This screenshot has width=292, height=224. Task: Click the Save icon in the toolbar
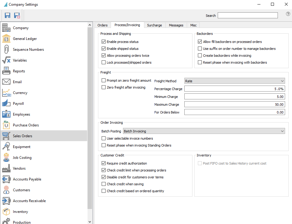click(x=8, y=15)
